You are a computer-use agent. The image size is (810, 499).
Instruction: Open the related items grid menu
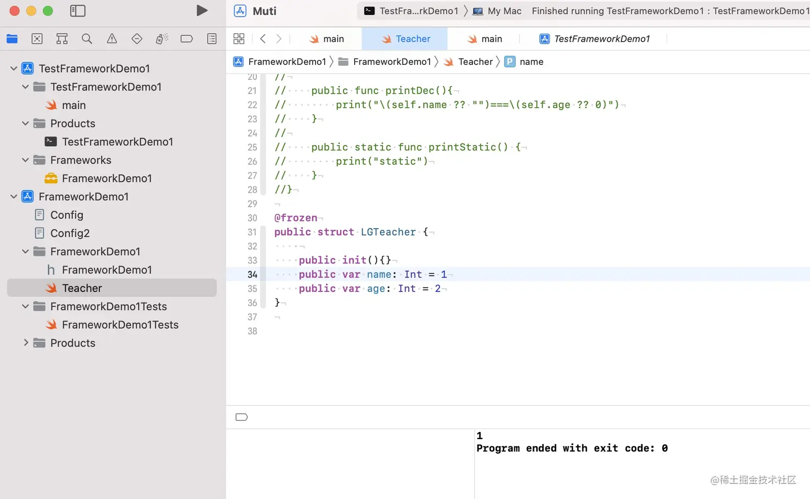coord(239,39)
